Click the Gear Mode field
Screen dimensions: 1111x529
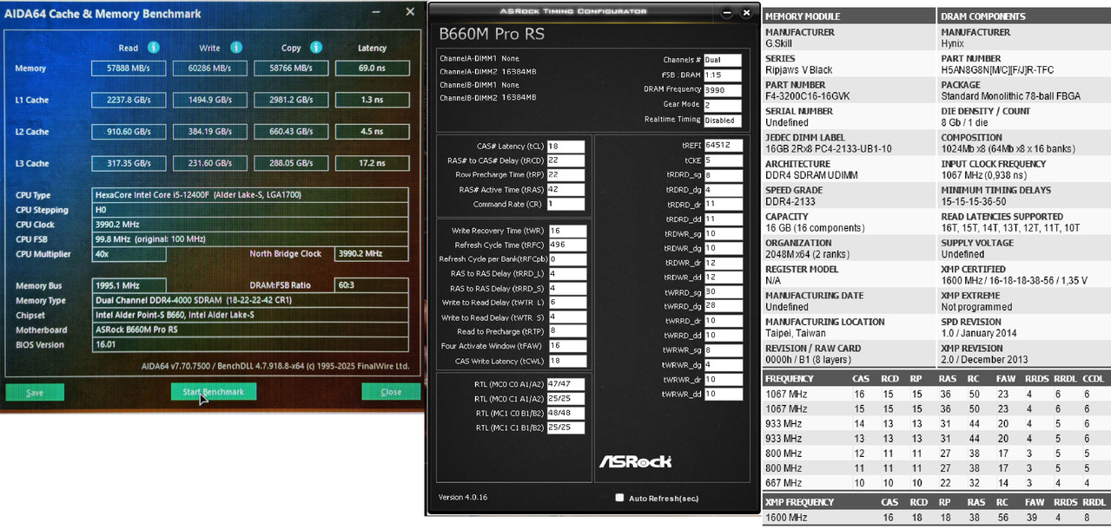723,105
